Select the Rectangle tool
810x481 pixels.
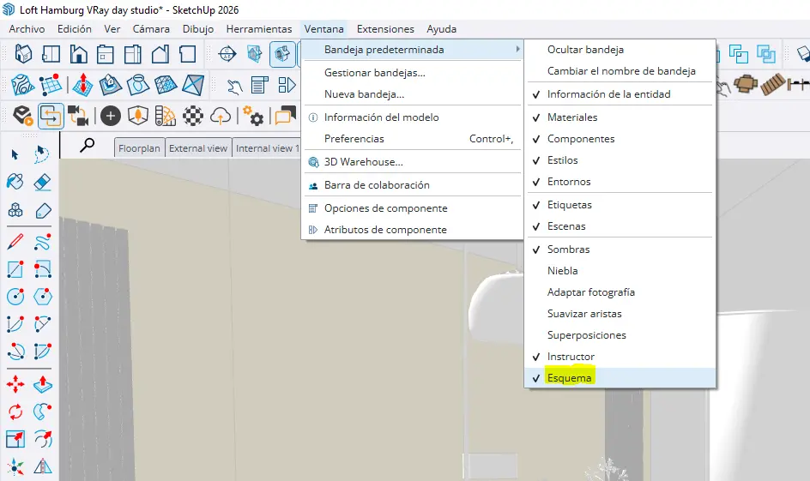15,269
